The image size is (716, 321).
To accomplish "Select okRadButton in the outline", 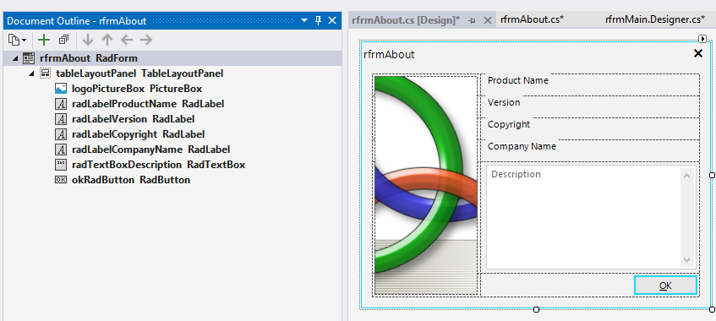I will point(131,180).
